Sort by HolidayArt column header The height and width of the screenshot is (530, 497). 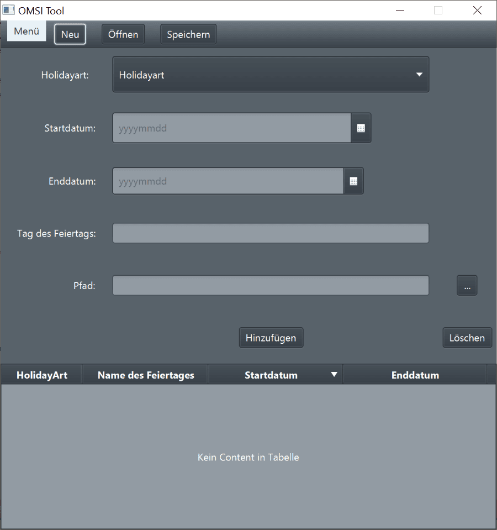click(x=42, y=375)
